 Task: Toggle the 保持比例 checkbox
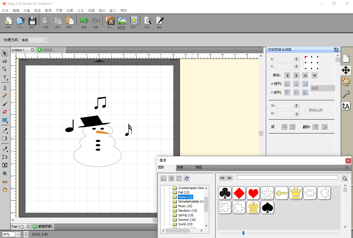[x=306, y=110]
